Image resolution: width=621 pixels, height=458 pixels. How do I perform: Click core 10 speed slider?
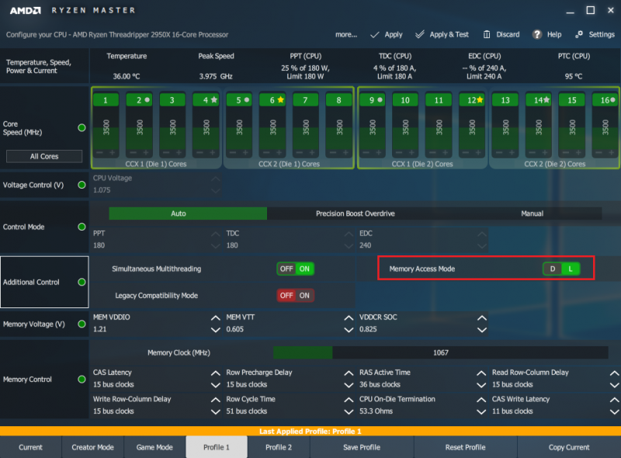[405, 127]
